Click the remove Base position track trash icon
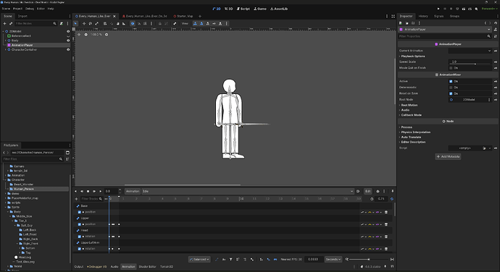Image resolution: width=500 pixels, height=272 pixels. [x=386, y=212]
